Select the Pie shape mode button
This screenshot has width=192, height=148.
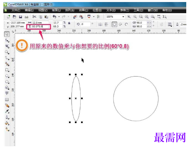click(121, 24)
